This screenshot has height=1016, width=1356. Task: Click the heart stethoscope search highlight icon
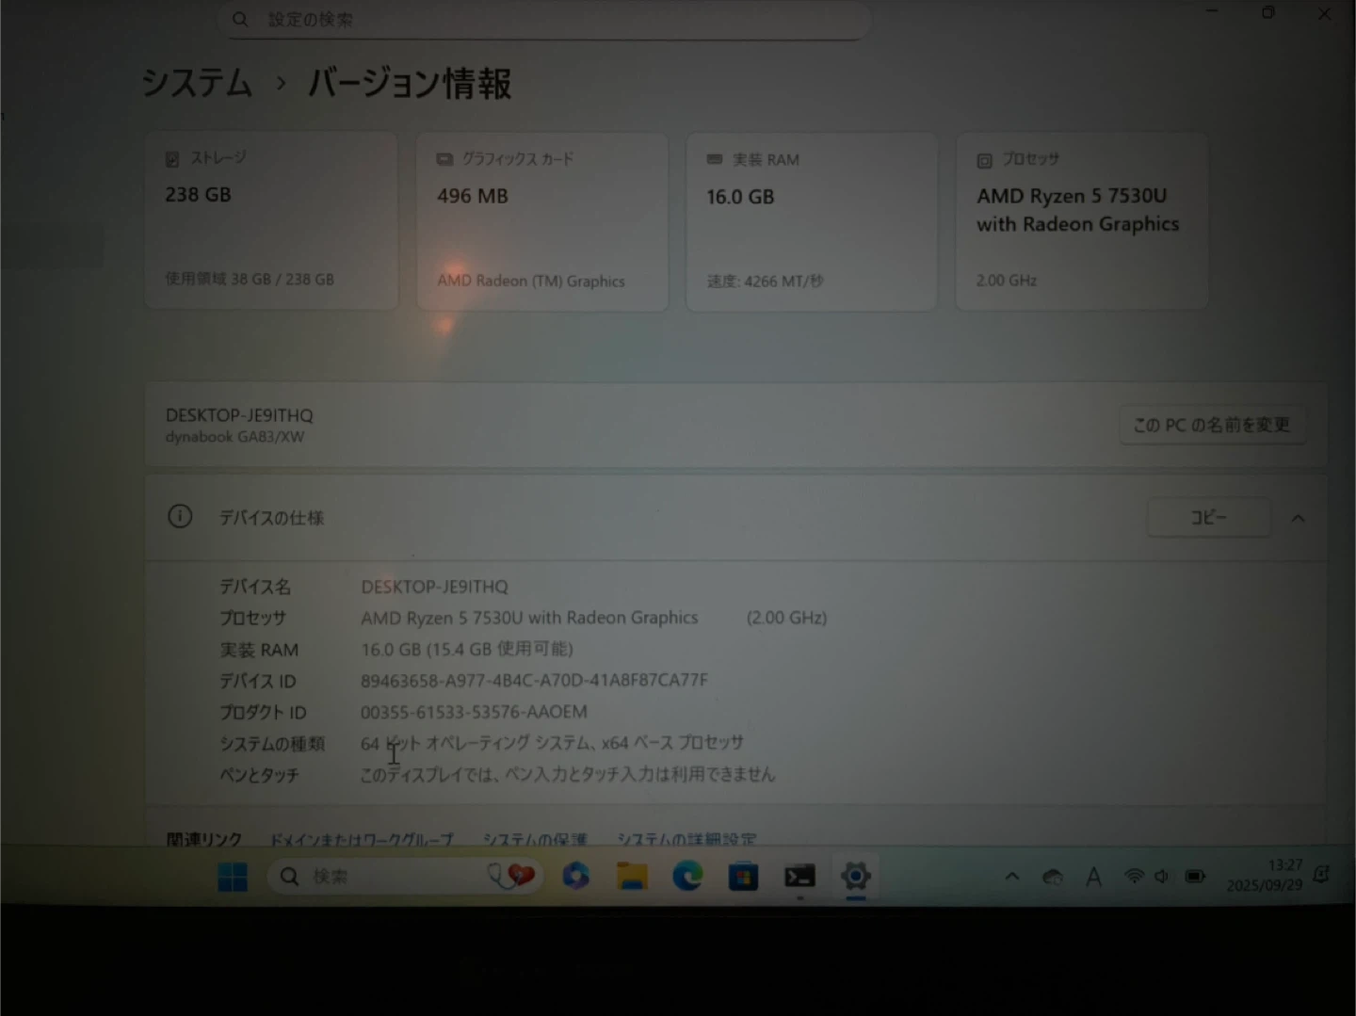tap(512, 877)
